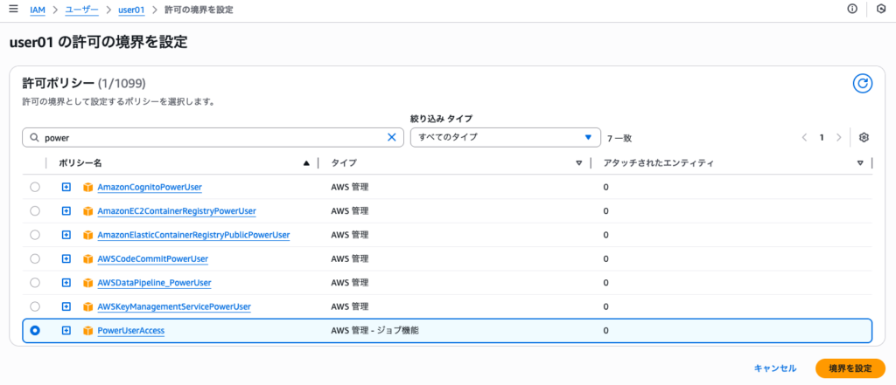Select the PowerUserAccess radio button

[x=35, y=331]
